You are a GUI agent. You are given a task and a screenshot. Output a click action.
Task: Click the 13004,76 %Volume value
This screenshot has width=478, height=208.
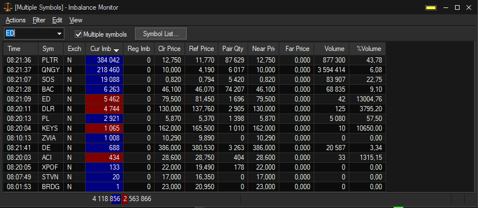tap(367, 99)
